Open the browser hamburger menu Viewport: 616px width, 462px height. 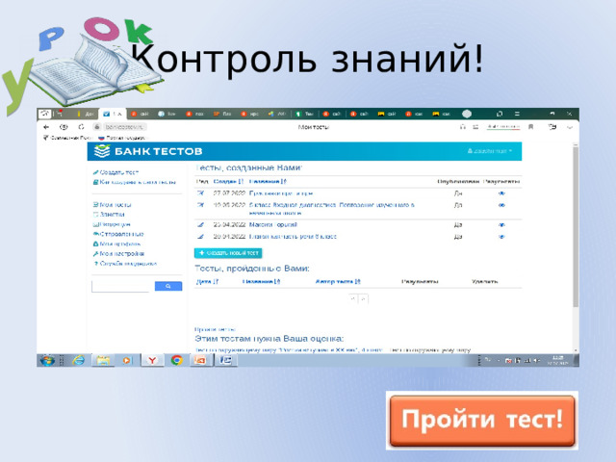(517, 114)
